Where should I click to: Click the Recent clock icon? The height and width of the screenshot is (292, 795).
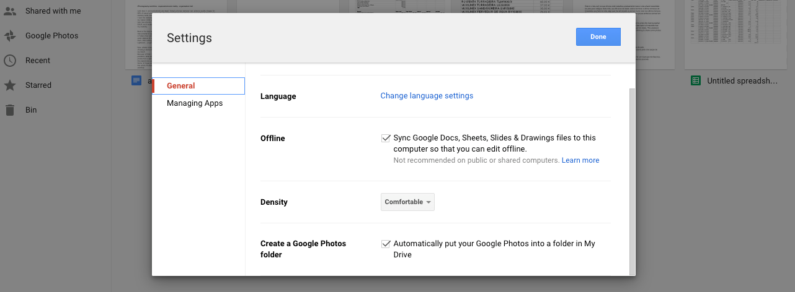[10, 61]
